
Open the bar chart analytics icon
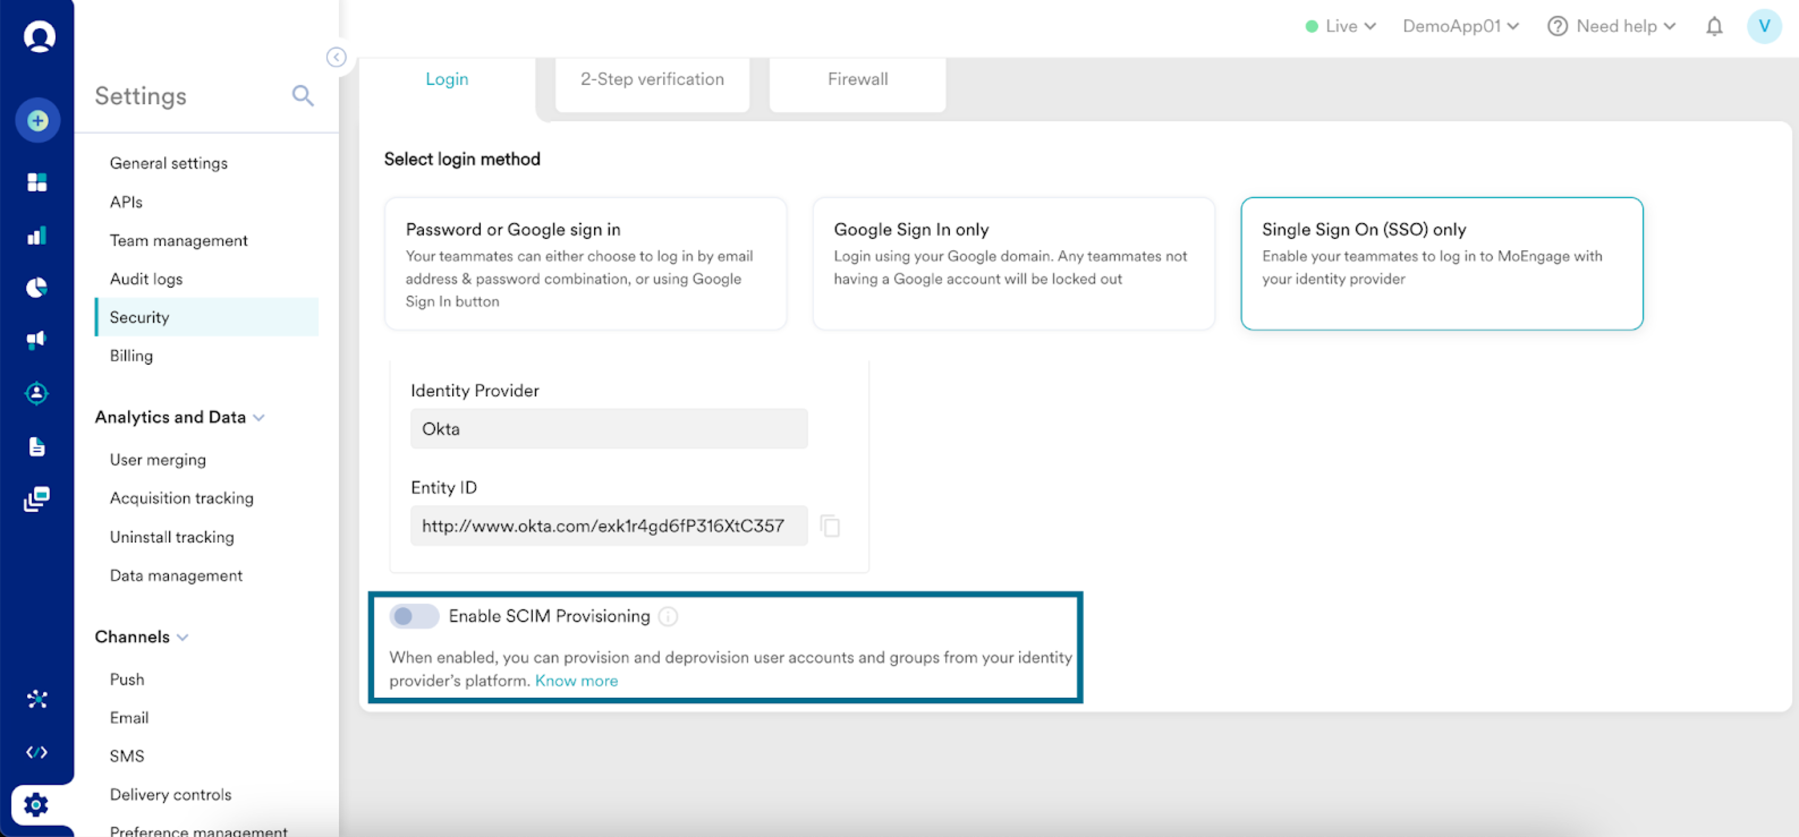point(37,235)
